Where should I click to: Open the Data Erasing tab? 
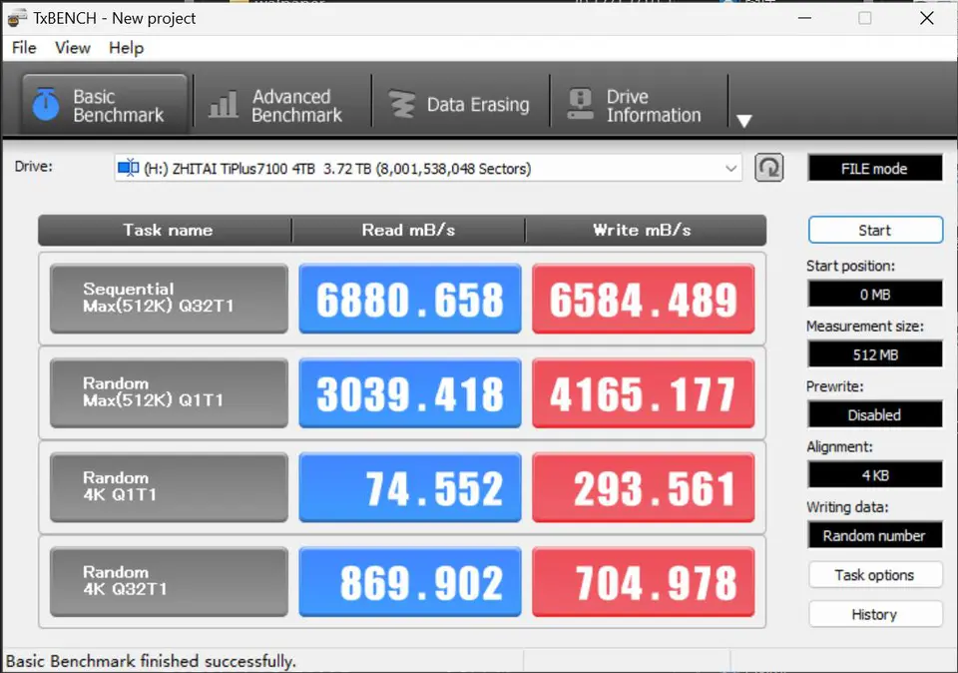coord(461,105)
